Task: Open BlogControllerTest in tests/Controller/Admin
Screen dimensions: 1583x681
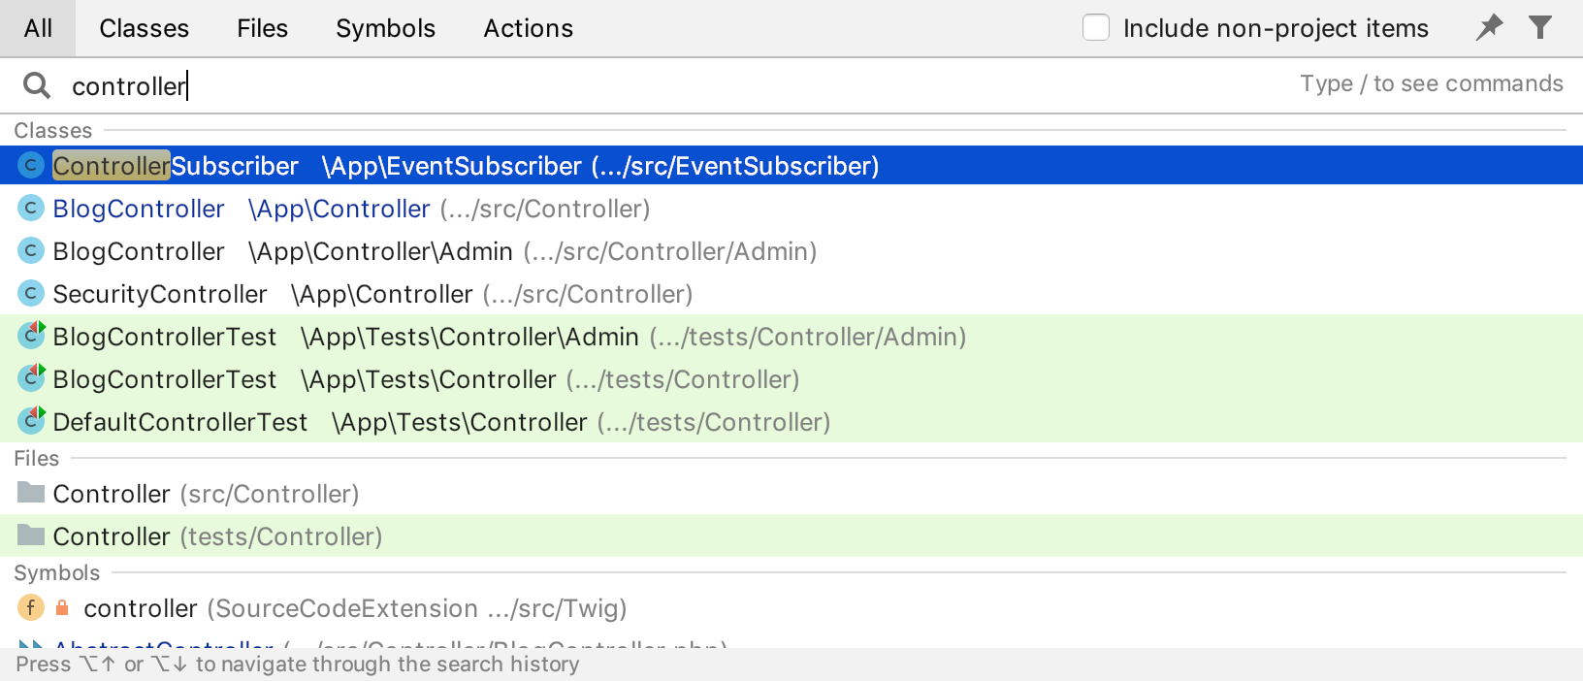Action: 791,337
